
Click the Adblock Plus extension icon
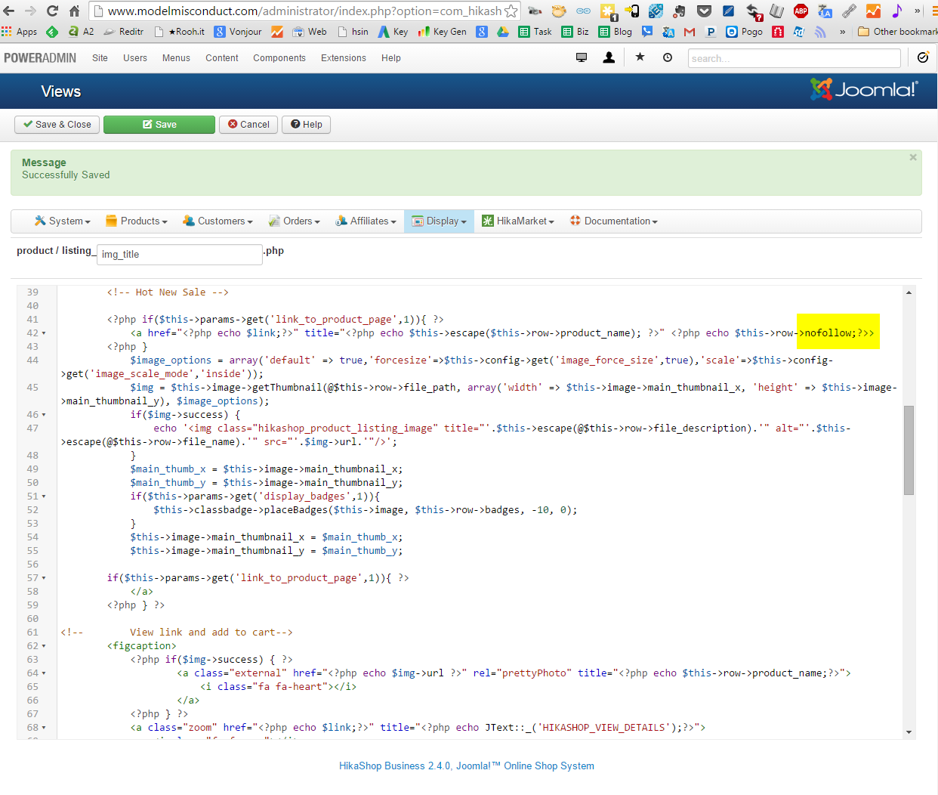[801, 11]
